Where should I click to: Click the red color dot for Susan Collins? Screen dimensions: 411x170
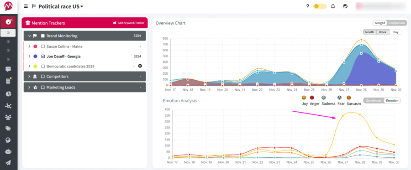(x=35, y=46)
